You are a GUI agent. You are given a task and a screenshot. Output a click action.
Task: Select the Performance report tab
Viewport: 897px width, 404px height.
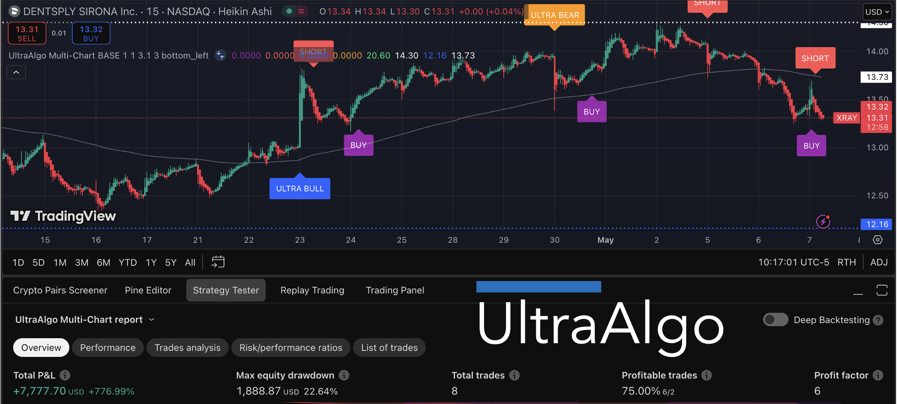[108, 348]
